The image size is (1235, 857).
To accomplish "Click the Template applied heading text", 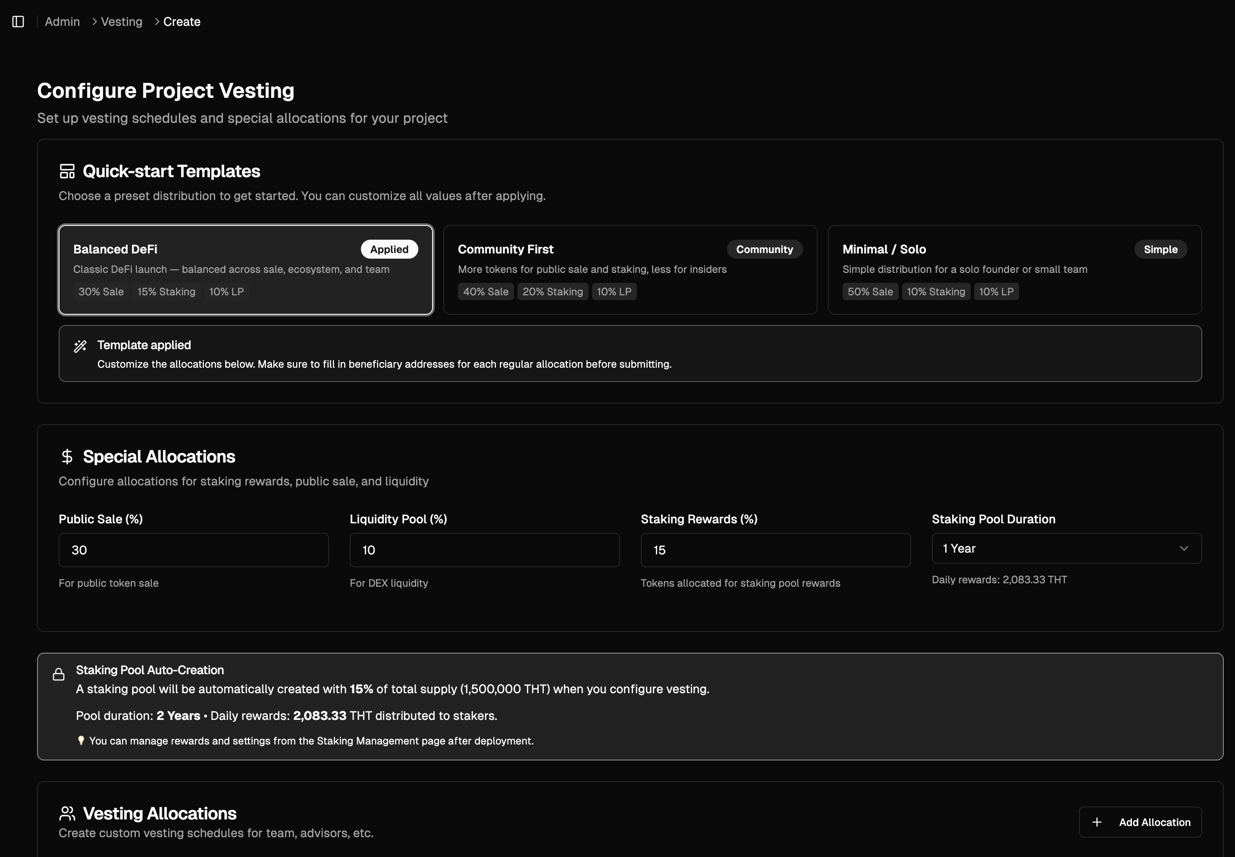I will (144, 345).
